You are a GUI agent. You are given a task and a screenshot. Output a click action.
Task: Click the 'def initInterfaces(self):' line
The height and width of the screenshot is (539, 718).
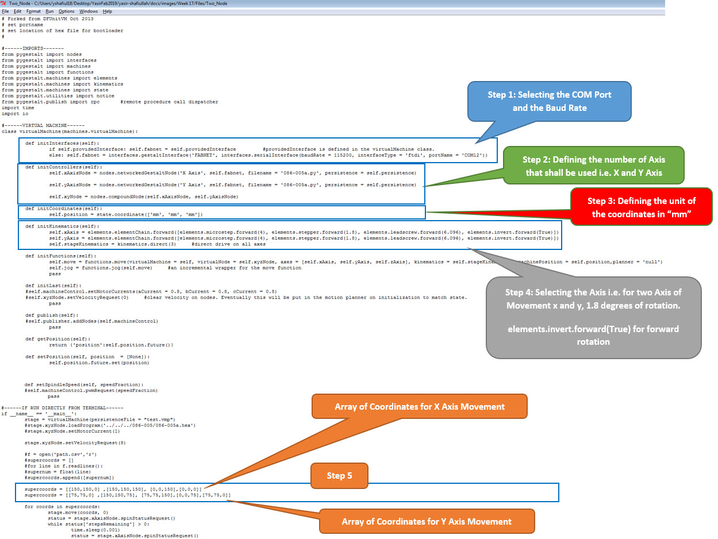(62, 143)
